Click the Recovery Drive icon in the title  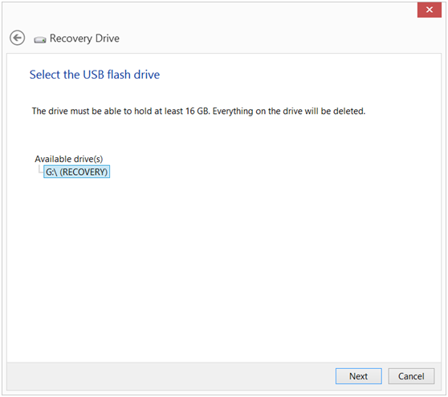[40, 39]
